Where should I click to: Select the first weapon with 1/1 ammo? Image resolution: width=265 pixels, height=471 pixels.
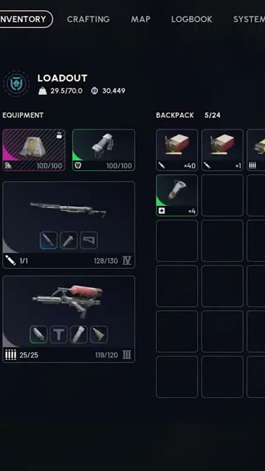click(69, 224)
